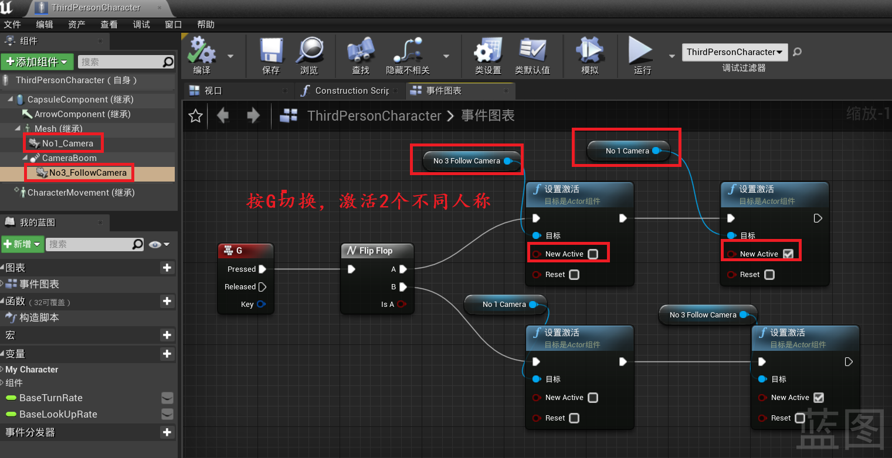Click ThirdPersonCharacter in the breadcrumb
The image size is (892, 458).
[374, 115]
